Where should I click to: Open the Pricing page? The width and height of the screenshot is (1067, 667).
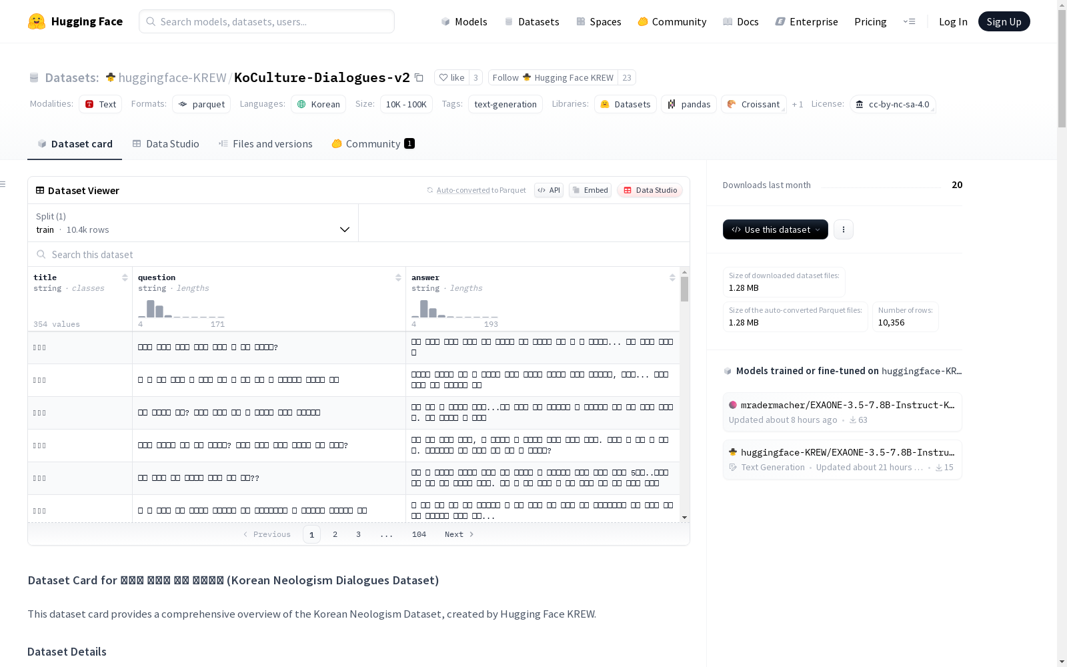[x=870, y=21]
